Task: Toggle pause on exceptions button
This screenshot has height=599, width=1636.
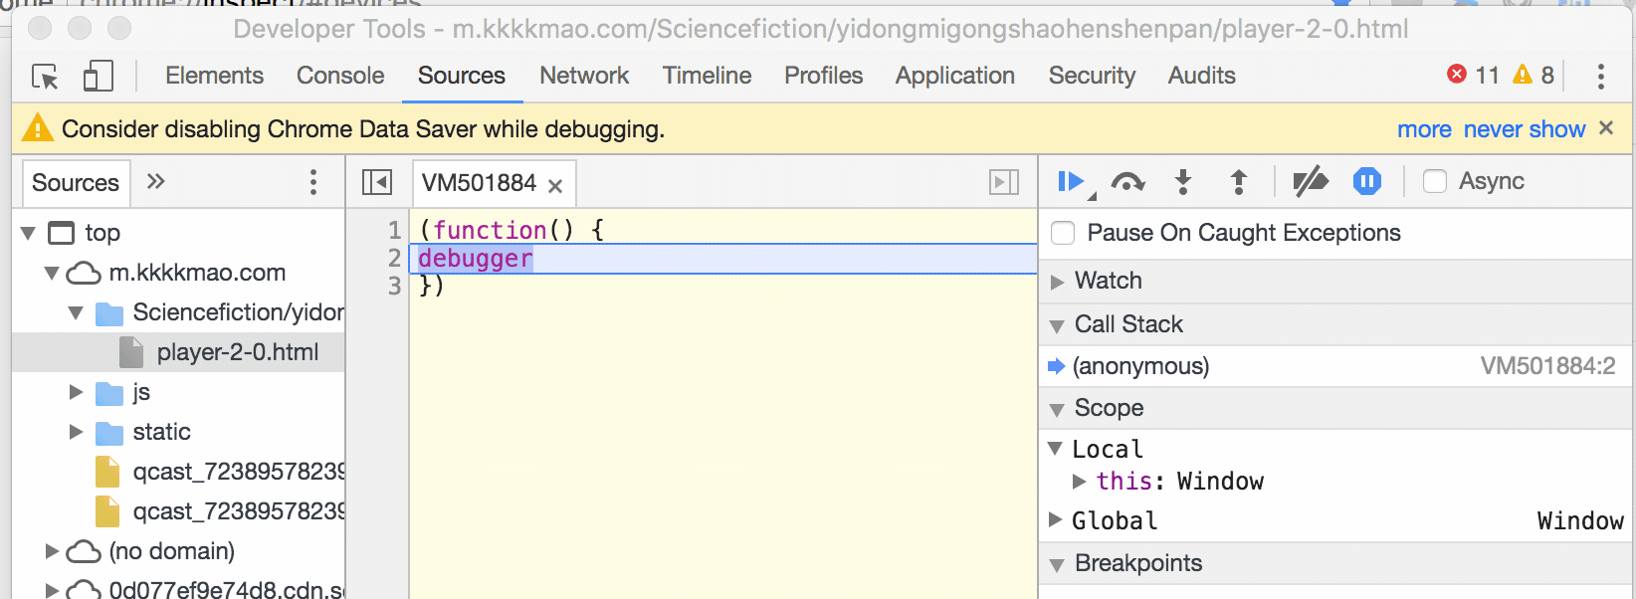Action: 1367,181
